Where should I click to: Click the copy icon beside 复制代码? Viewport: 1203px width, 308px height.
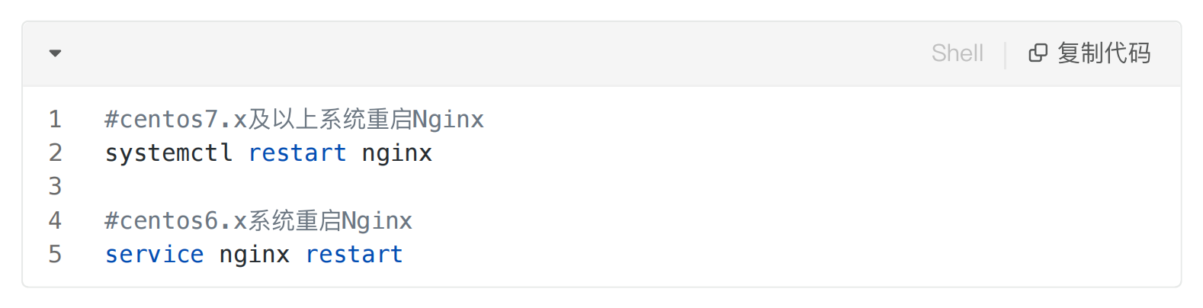pos(1038,53)
